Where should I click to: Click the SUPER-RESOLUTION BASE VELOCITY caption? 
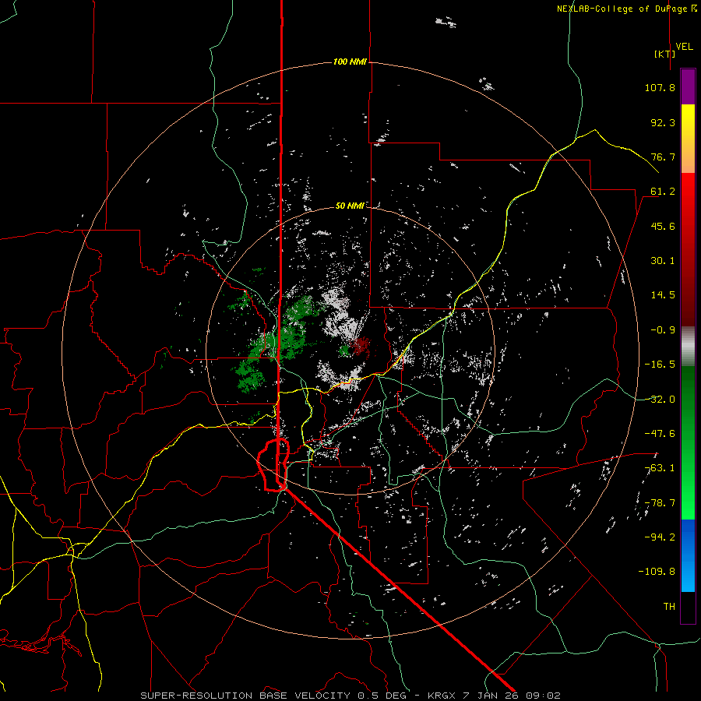245,696
